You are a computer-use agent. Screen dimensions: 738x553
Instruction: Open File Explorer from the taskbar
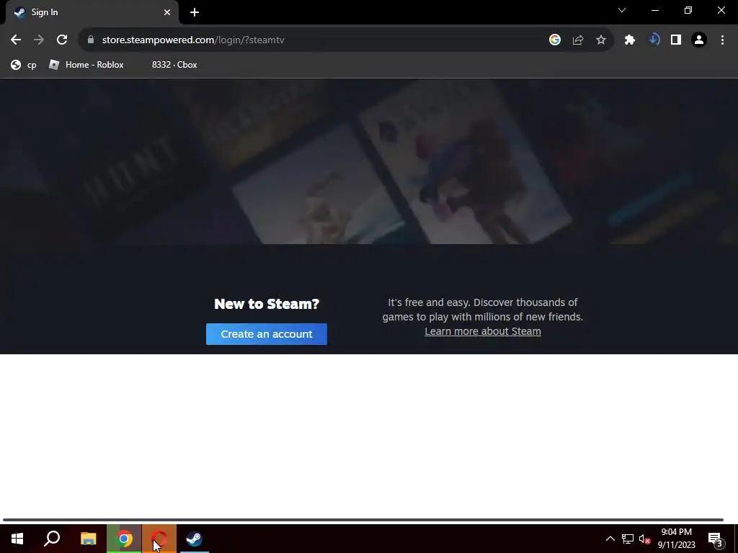coord(89,539)
